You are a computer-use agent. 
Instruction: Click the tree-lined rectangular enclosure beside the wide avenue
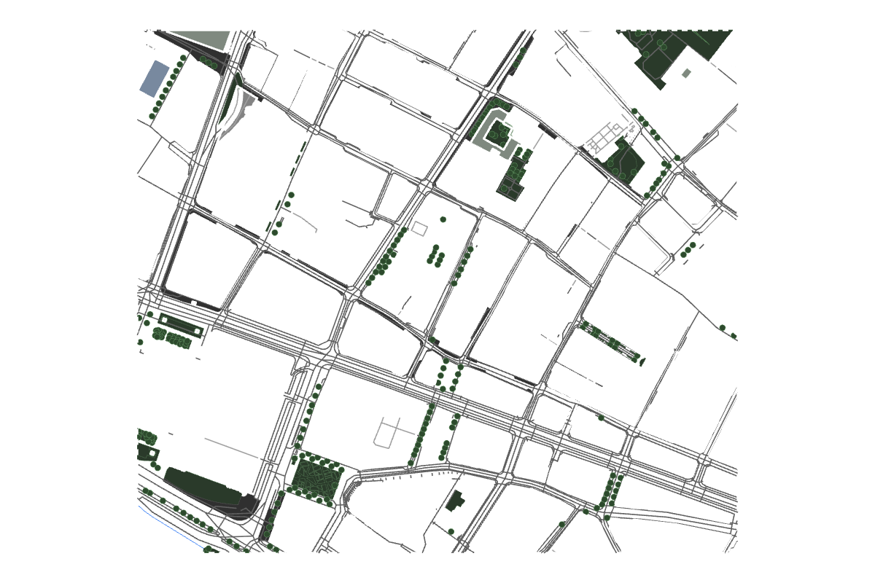(x=182, y=326)
